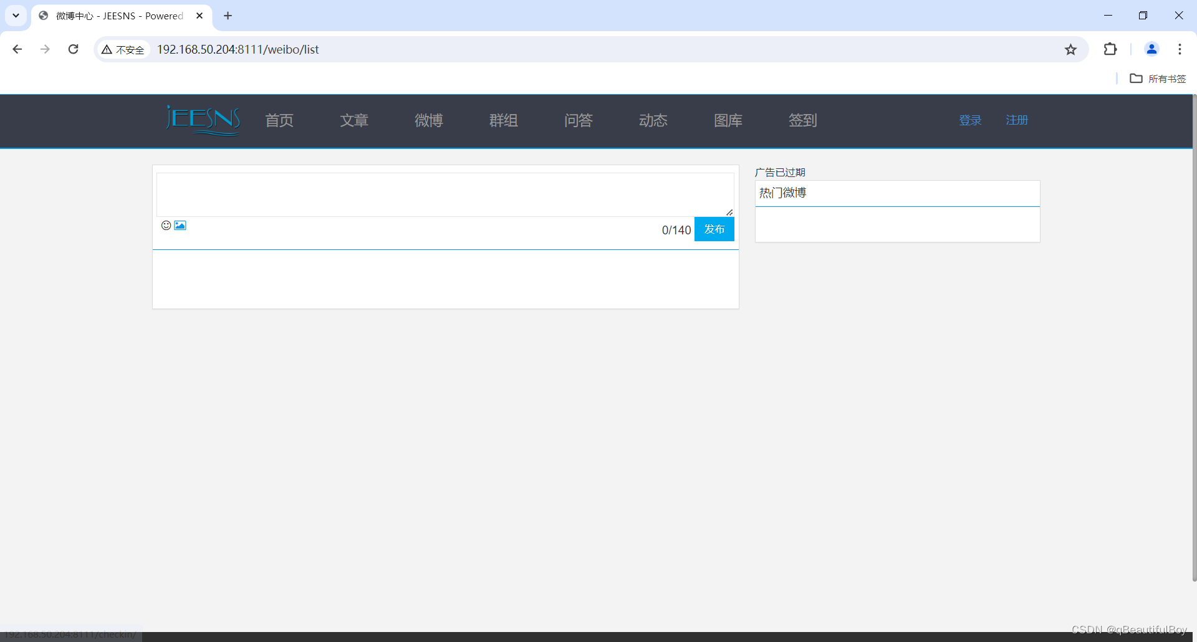The width and height of the screenshot is (1197, 642).
Task: Click the browser address bar URL
Action: pyautogui.click(x=238, y=49)
